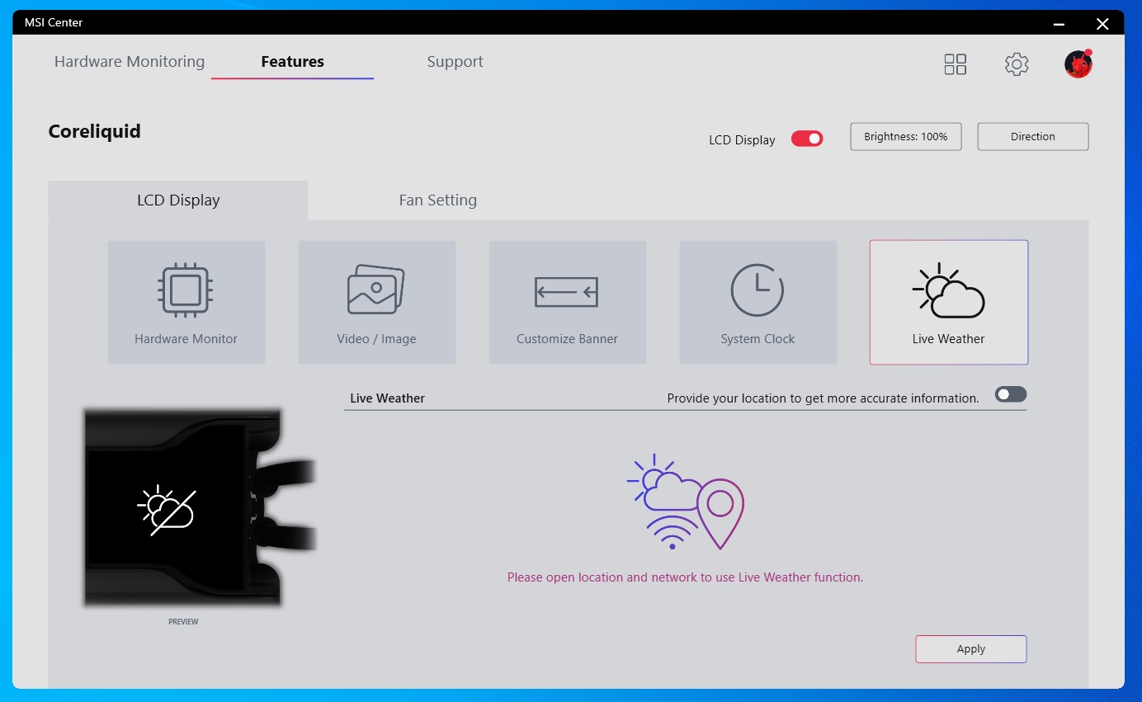Open the apps grid icon

coord(955,64)
